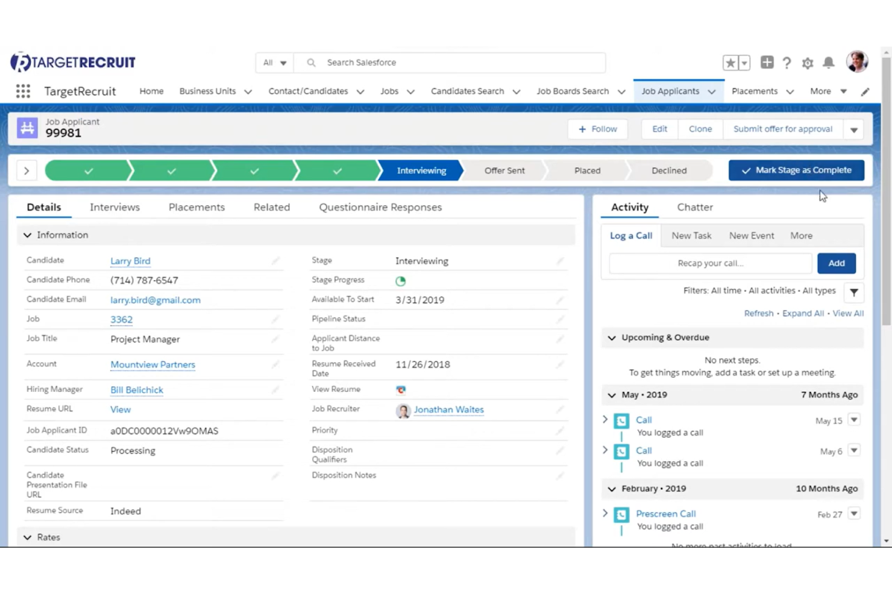Open the View Resume icon
This screenshot has width=892, height=594.
point(400,389)
